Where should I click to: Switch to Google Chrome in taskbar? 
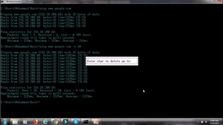pos(55,122)
